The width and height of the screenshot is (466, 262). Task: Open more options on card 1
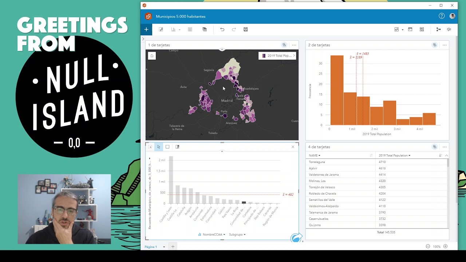294,45
